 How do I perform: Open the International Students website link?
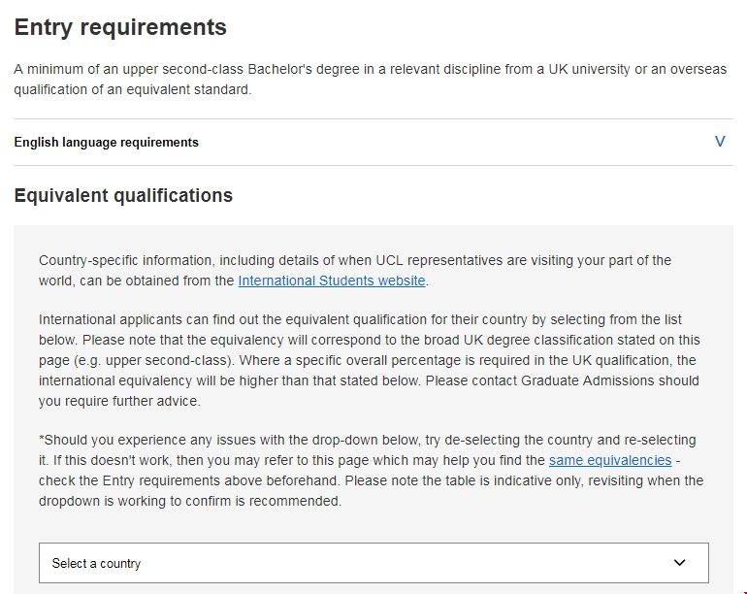click(x=332, y=281)
